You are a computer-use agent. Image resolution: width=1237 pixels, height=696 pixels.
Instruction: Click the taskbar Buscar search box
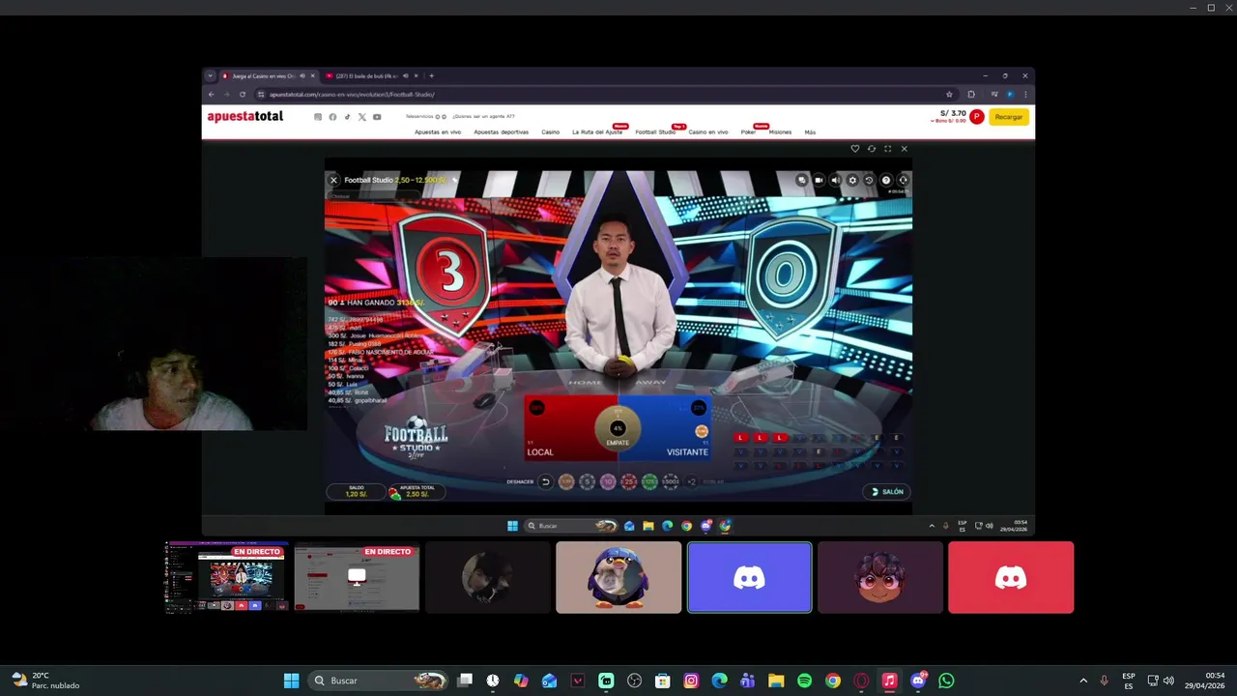click(380, 681)
